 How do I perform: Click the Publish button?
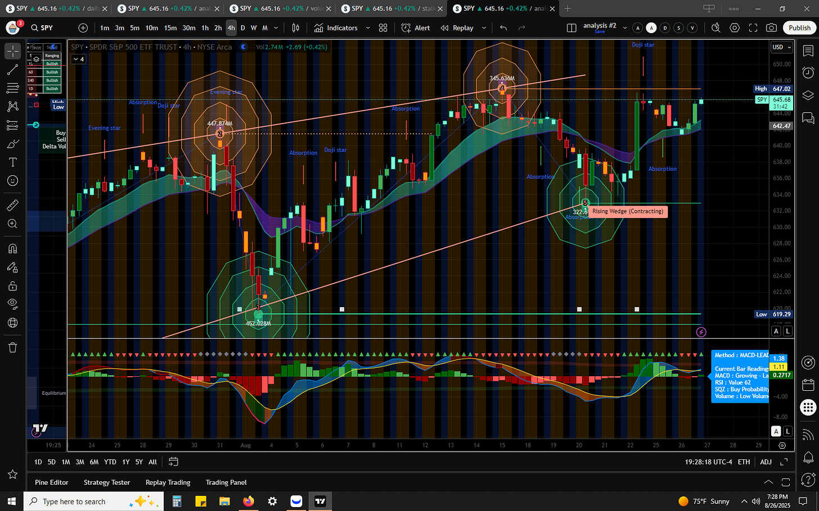tap(799, 28)
